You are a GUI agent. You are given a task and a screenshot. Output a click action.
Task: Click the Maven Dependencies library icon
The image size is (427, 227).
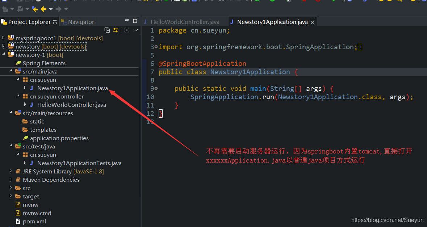pos(18,180)
